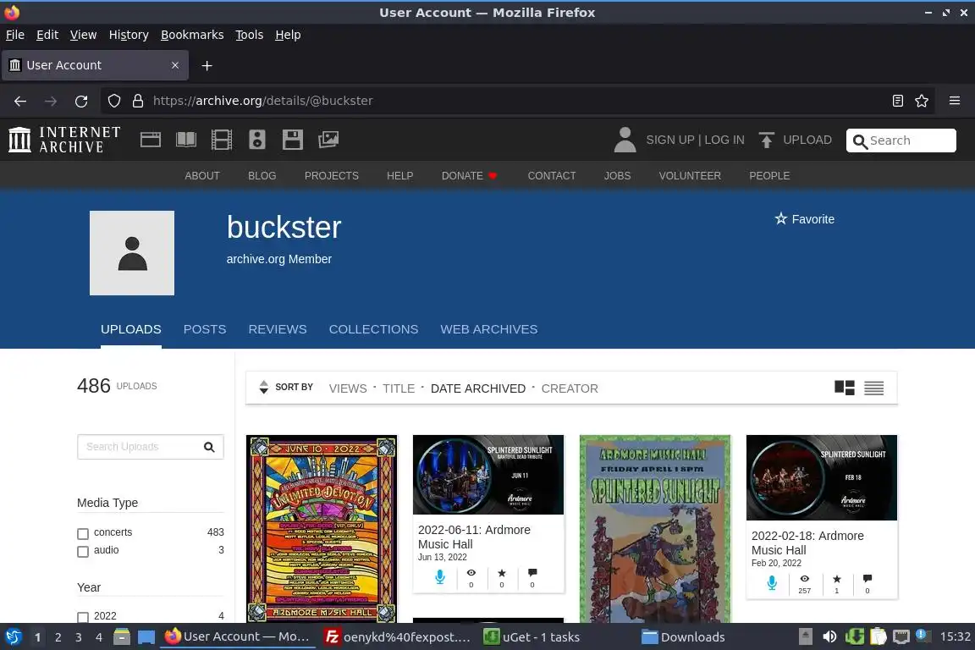Check the concerts media type filter

click(x=83, y=534)
